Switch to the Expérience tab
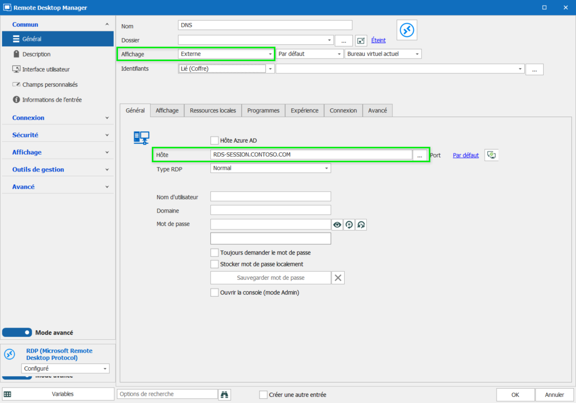Viewport: 576px width, 403px height. (x=304, y=110)
